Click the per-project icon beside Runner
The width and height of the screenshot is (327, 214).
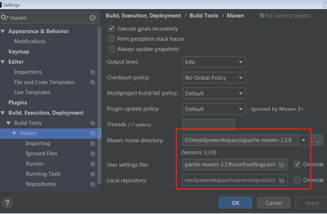point(93,164)
